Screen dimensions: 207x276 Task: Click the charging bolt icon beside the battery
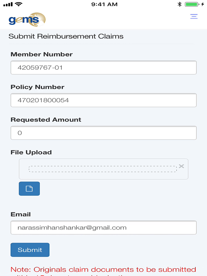[202, 4]
